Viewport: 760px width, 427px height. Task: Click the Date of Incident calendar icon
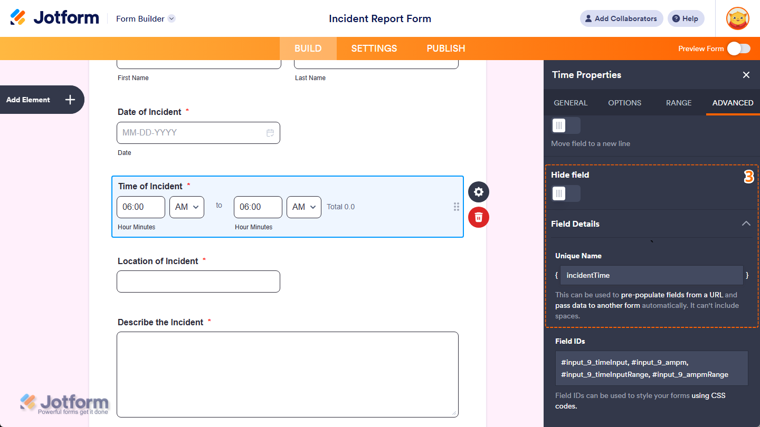[270, 133]
